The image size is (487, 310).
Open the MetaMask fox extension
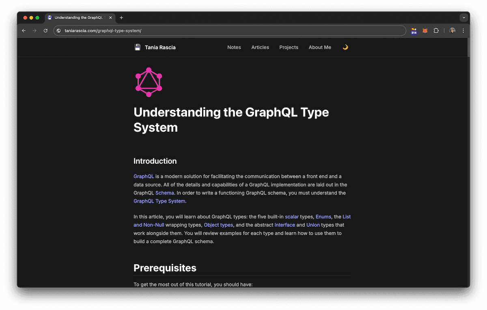[x=425, y=31]
